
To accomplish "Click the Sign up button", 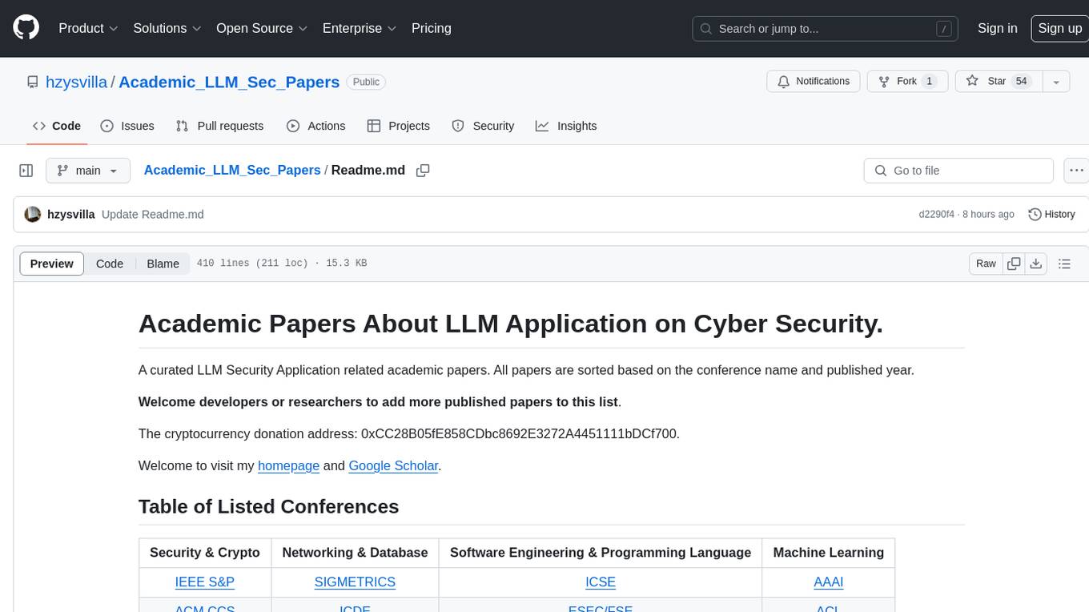I will pyautogui.click(x=1059, y=28).
